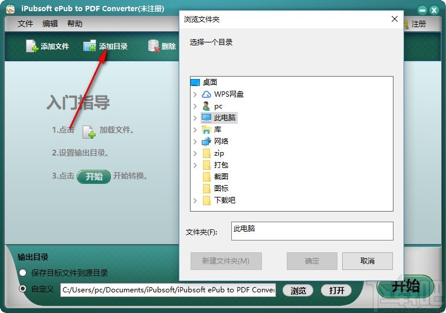Click the 文件夹(F) input field
The width and height of the screenshot is (446, 313).
[312, 231]
